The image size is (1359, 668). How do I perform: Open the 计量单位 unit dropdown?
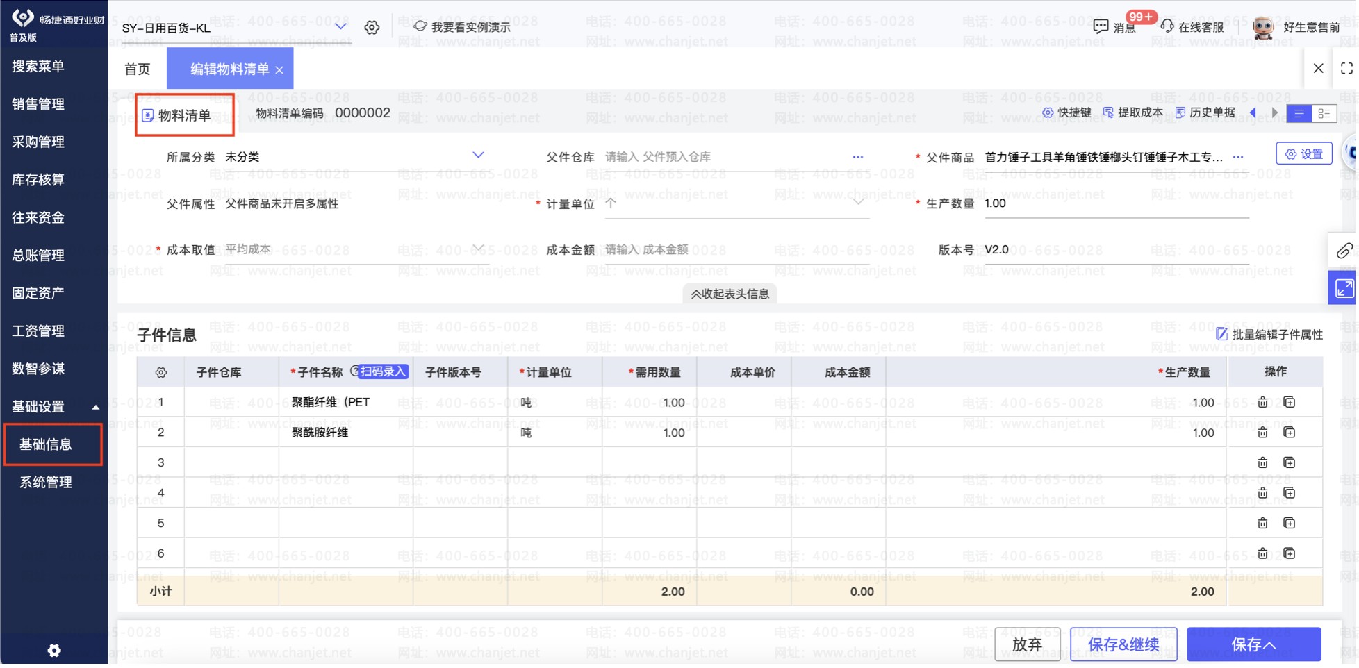[859, 203]
